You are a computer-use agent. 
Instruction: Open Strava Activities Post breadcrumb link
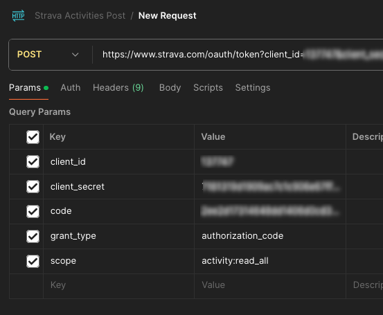pos(80,16)
